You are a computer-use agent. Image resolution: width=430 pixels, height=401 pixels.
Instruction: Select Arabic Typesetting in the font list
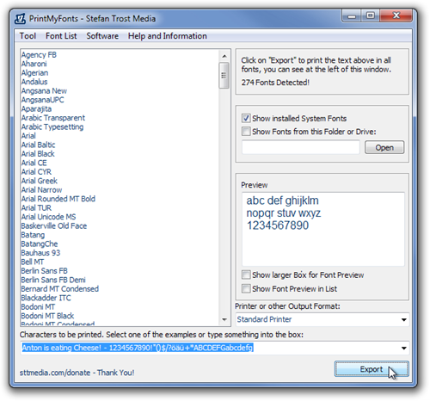coord(52,126)
